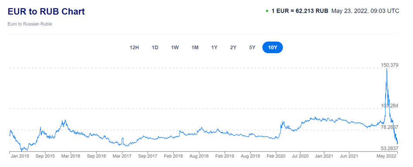This screenshot has height=167, width=413.
Task: Click the May 2022 axis tick label
Action: 387,156
